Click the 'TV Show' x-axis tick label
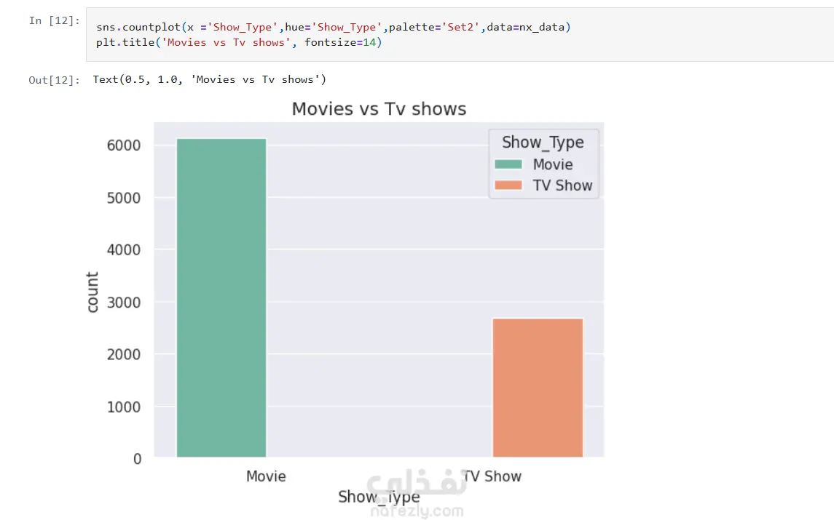 tap(494, 476)
